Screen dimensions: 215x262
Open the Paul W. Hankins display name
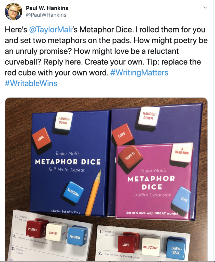47,8
